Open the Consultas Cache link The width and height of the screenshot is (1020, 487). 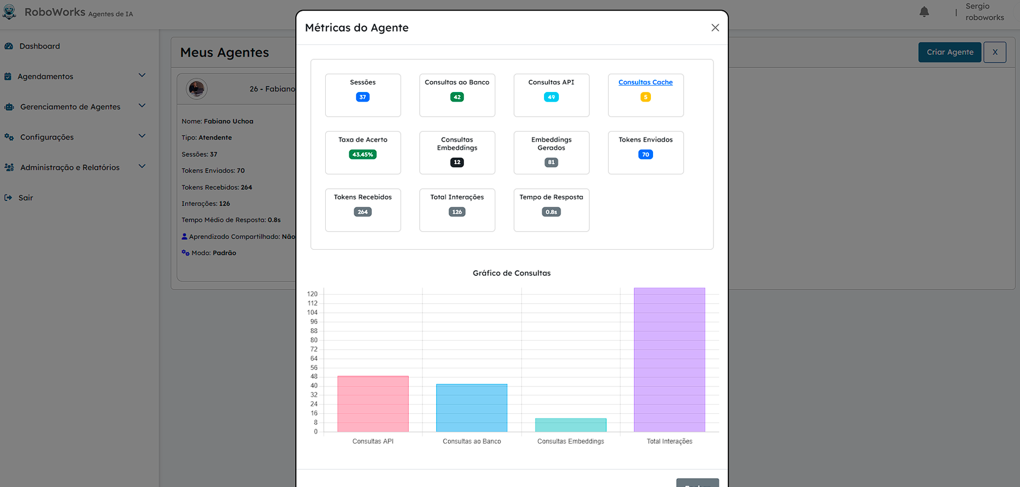(x=645, y=82)
